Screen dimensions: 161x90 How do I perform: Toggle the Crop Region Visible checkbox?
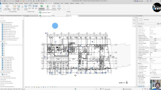(x=150, y=67)
